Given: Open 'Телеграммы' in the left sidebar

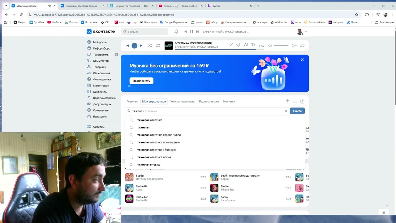Looking at the screenshot, I should (101, 55).
